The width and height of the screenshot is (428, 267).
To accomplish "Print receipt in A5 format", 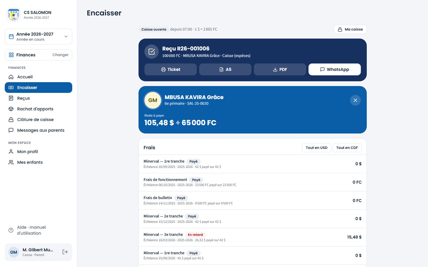I will tap(225, 69).
